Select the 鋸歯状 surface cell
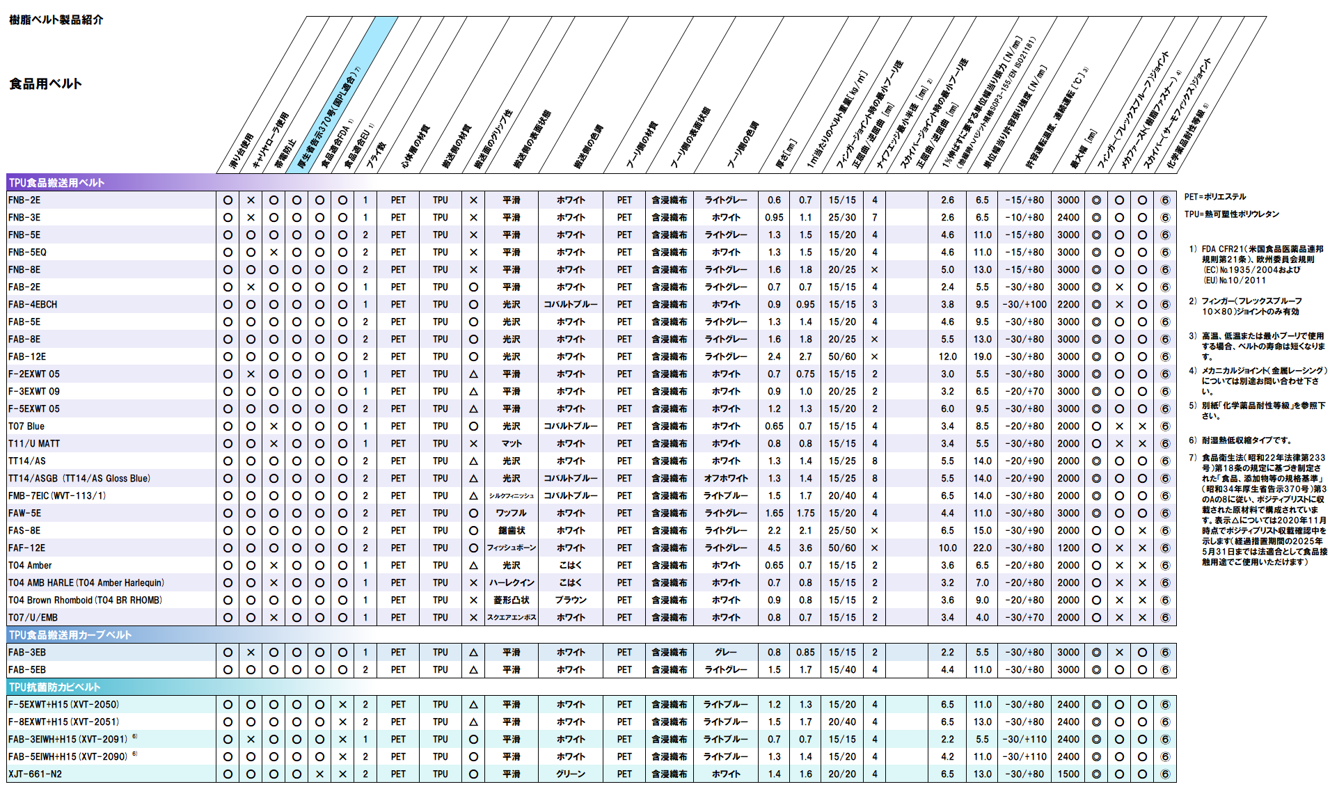The image size is (1330, 789). click(512, 531)
